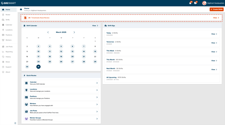The height and width of the screenshot is (125, 225).
Task: Open Reporting in the sidebar
Action: (9, 52)
